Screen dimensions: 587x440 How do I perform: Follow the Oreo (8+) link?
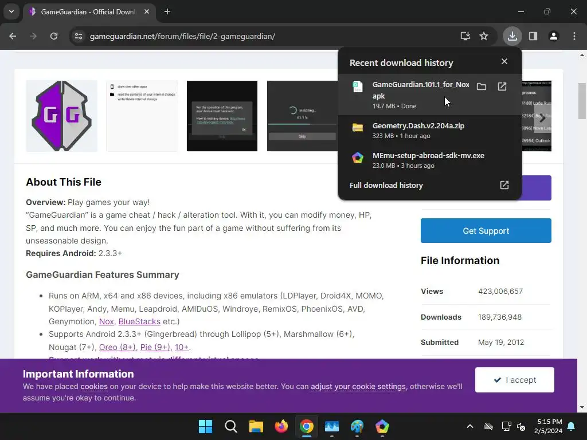[x=118, y=347]
